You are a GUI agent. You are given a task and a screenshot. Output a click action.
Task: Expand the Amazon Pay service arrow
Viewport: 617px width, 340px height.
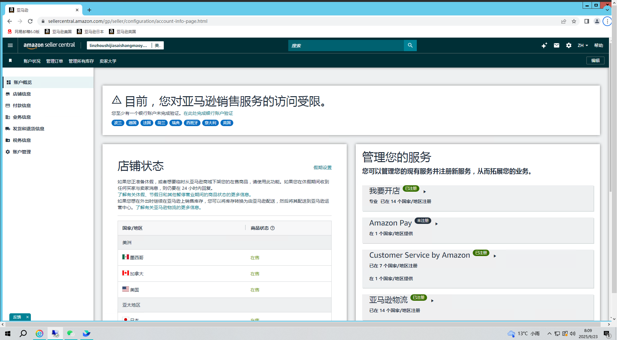pos(436,224)
